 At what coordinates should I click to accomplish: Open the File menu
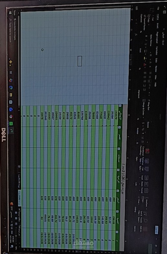point(158,9)
